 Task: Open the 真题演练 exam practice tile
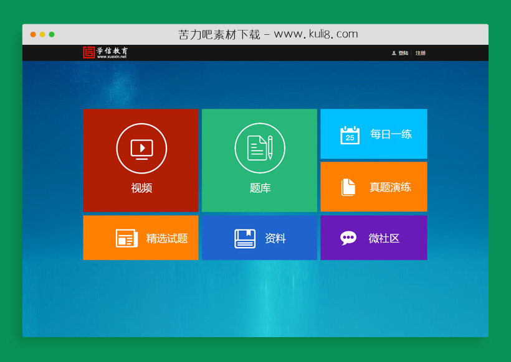coord(373,186)
